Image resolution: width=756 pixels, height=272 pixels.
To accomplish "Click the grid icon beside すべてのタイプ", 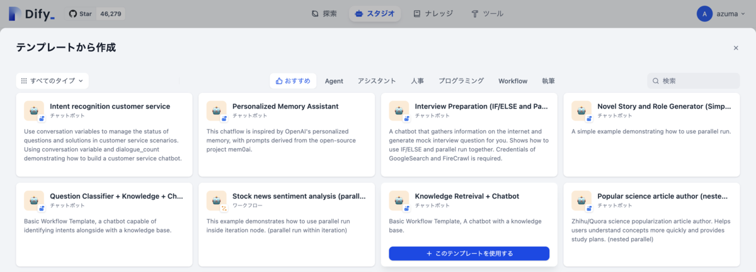I will pyautogui.click(x=24, y=81).
